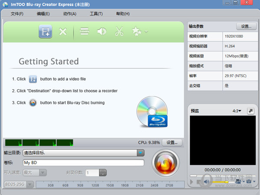Click the Add Video File toolbar icon

pyautogui.click(x=45, y=32)
